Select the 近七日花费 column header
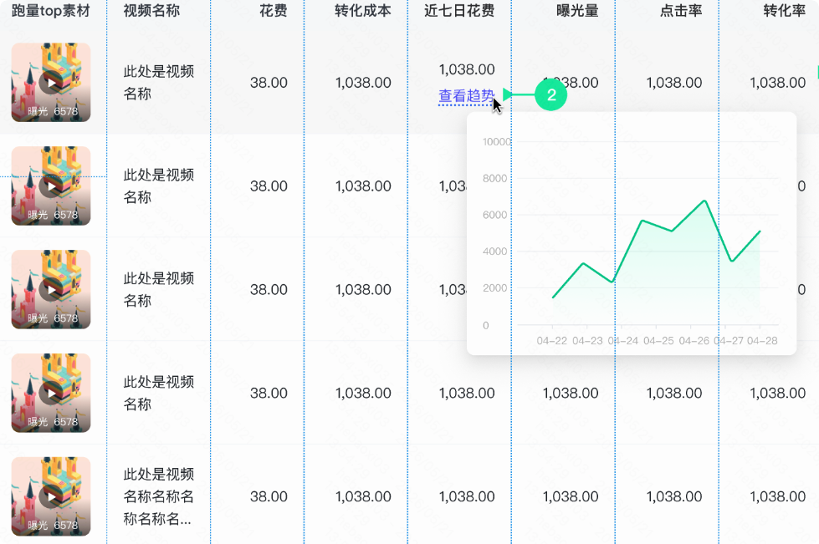This screenshot has height=544, width=819. tap(459, 11)
